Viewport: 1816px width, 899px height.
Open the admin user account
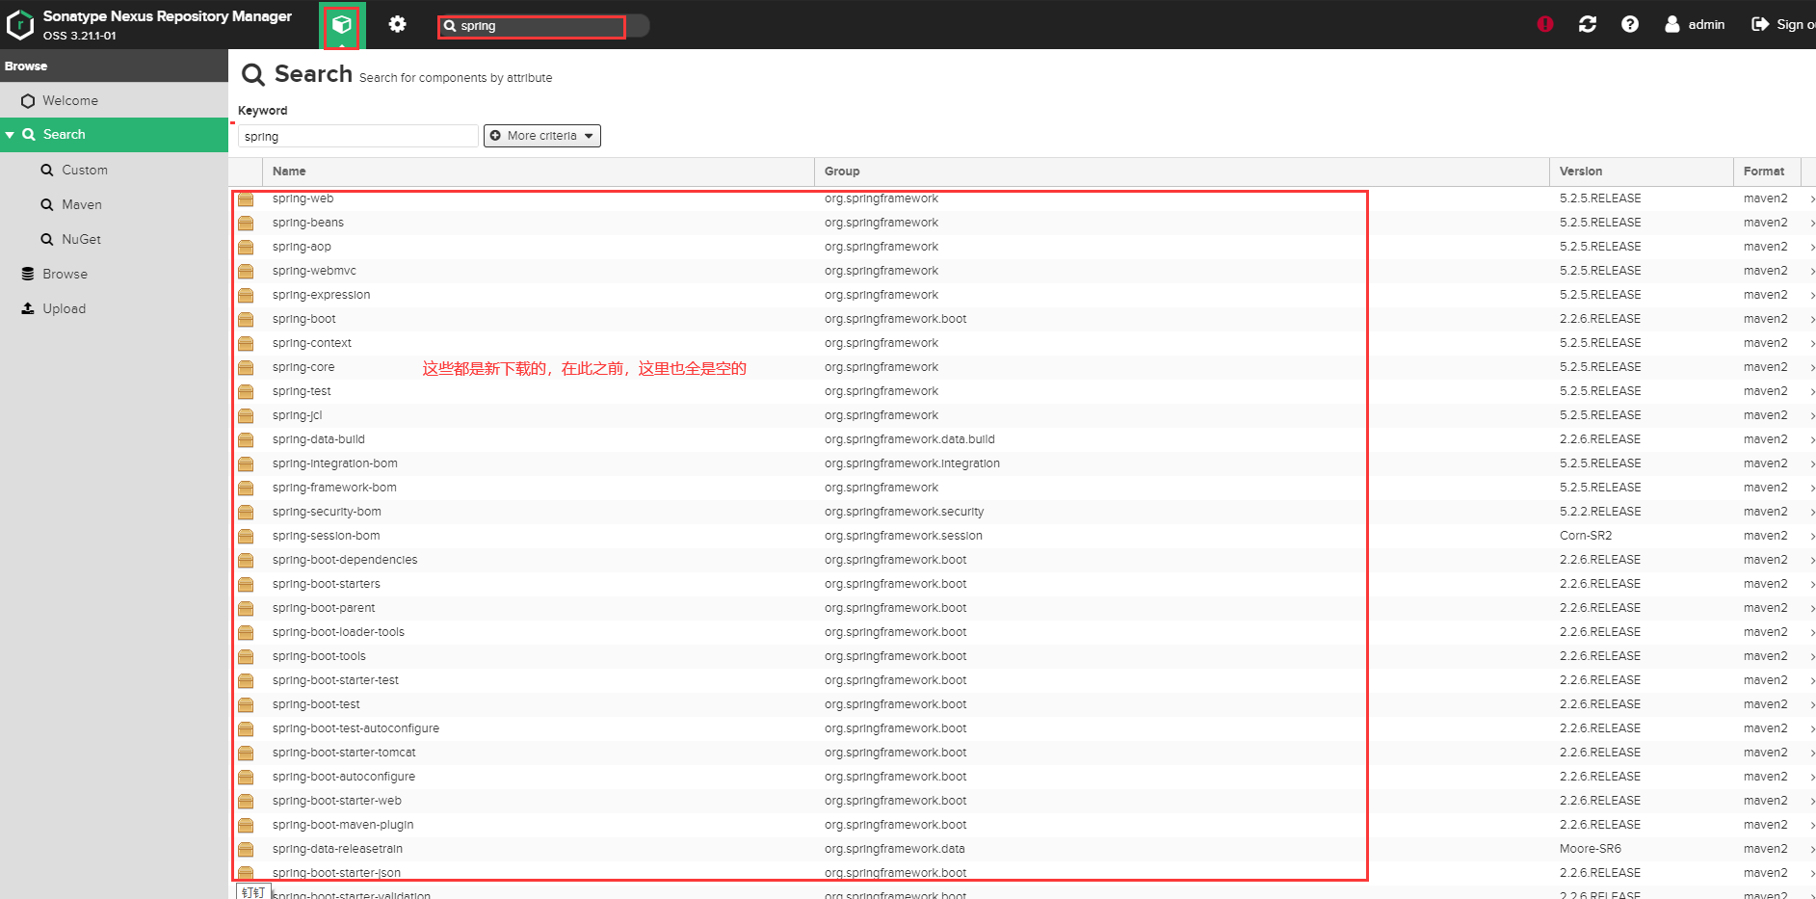tap(1695, 24)
